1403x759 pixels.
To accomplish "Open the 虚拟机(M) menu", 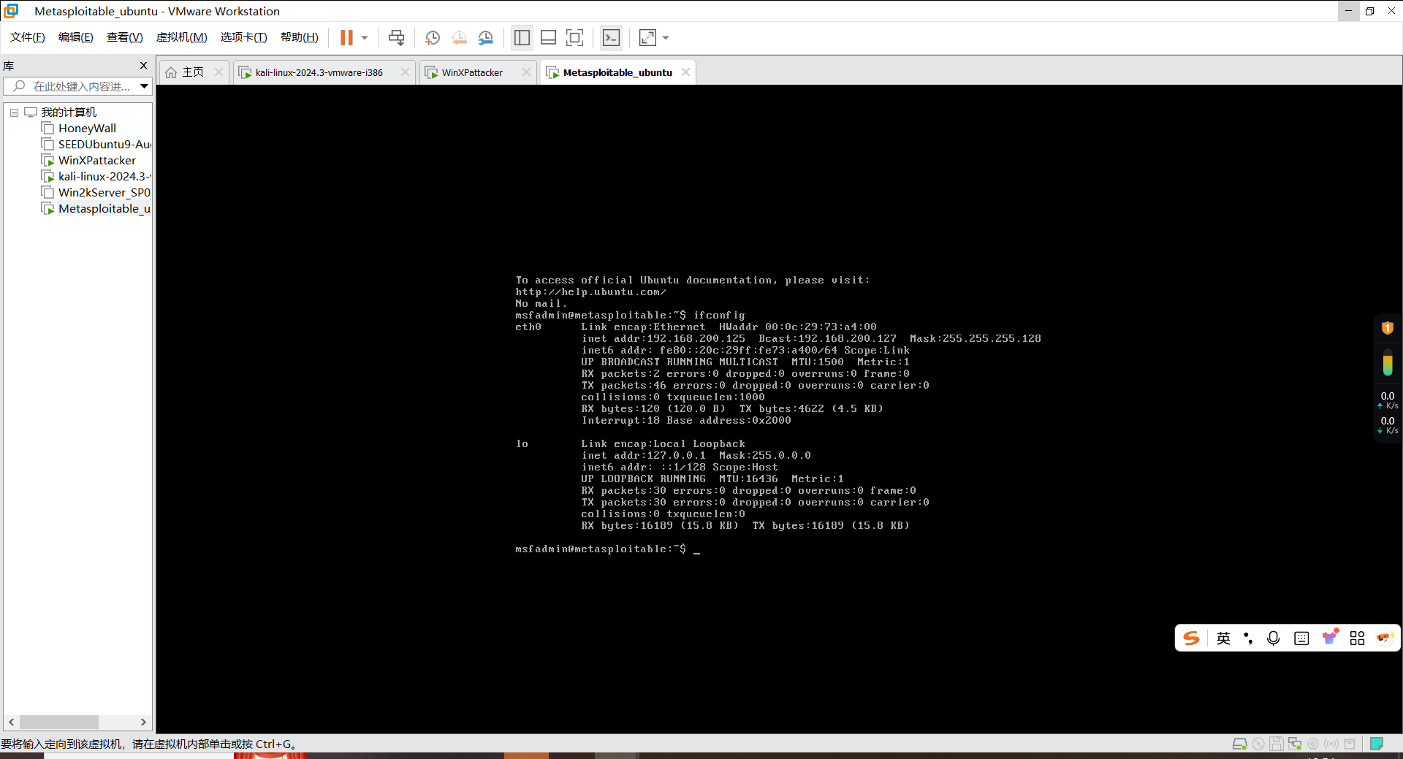I will [x=182, y=37].
